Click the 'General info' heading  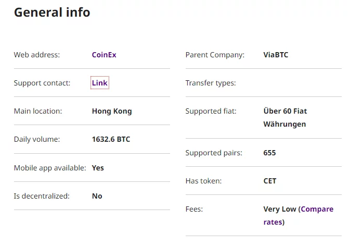click(x=52, y=13)
